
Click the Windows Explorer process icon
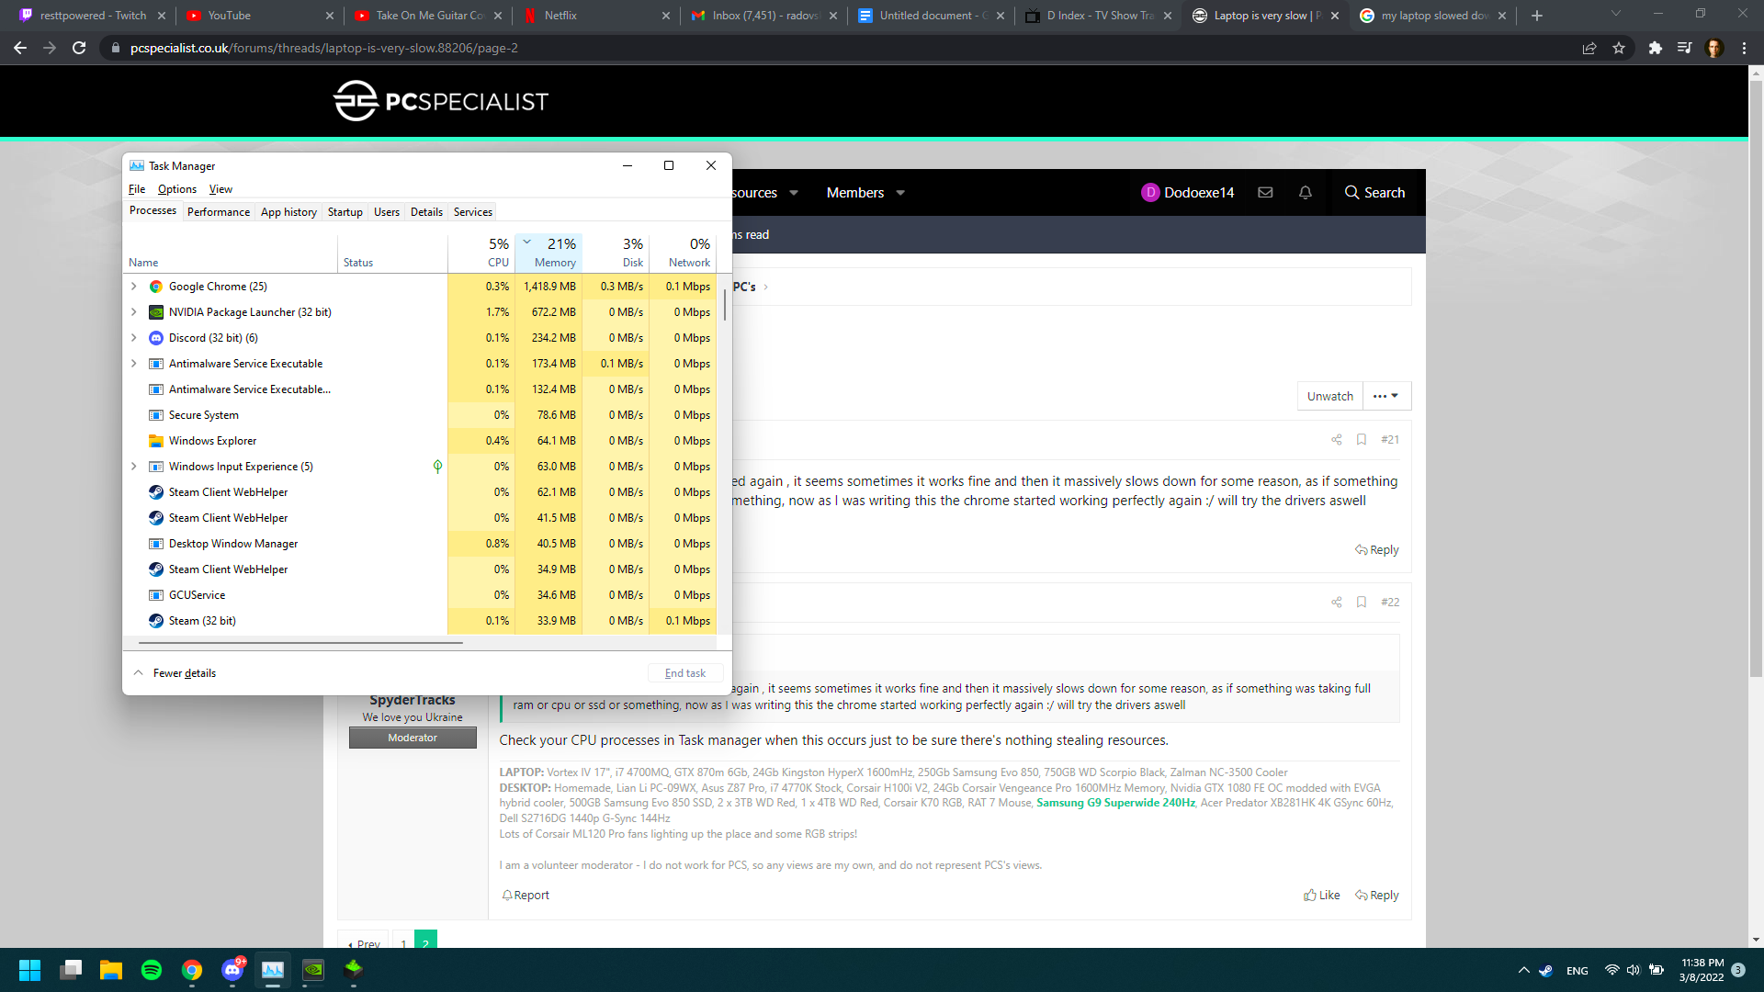pyautogui.click(x=156, y=441)
